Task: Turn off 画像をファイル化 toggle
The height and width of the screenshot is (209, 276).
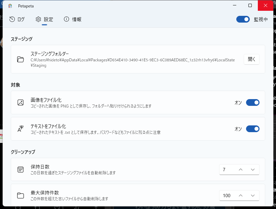Action: (253, 102)
